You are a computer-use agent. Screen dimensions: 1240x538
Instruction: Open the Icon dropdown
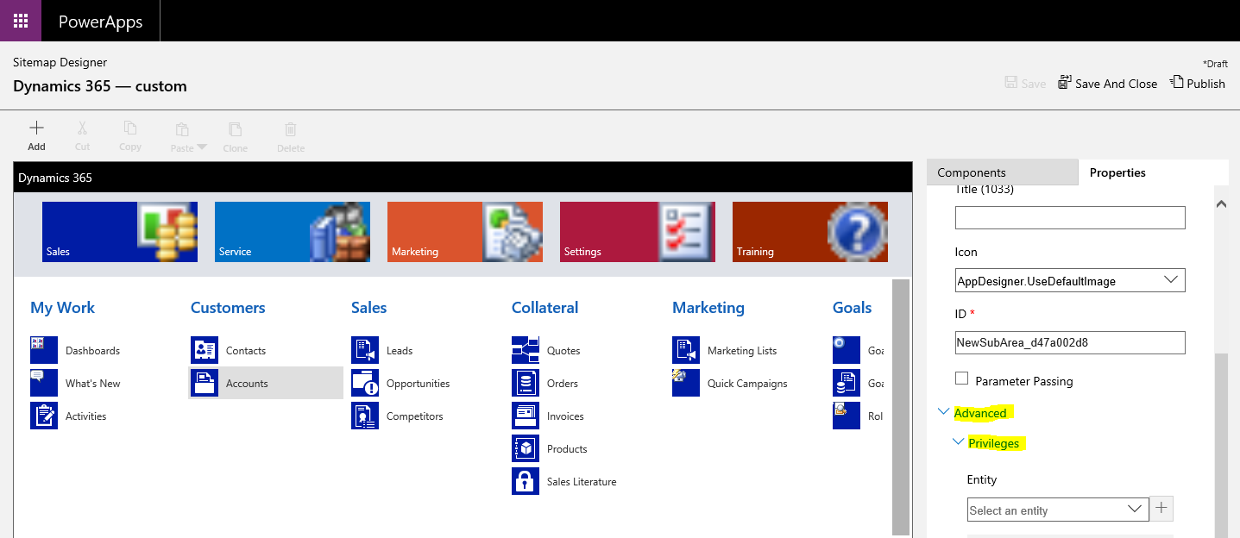click(1070, 280)
